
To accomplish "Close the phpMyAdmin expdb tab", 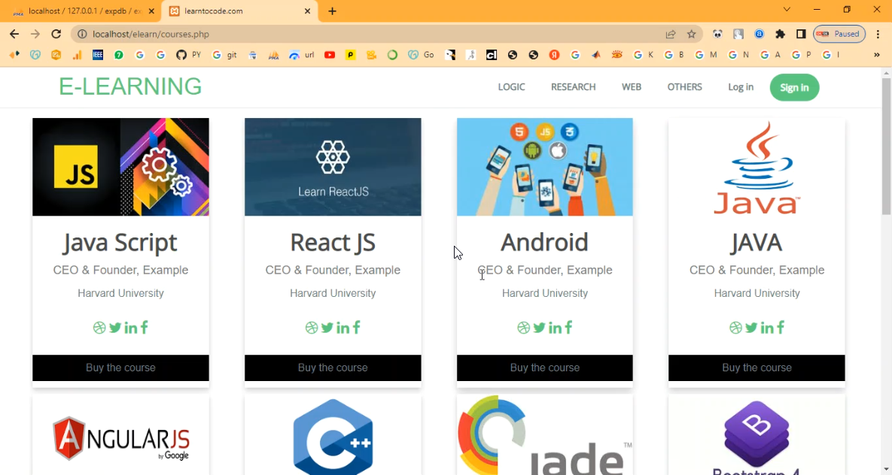I will pos(151,11).
